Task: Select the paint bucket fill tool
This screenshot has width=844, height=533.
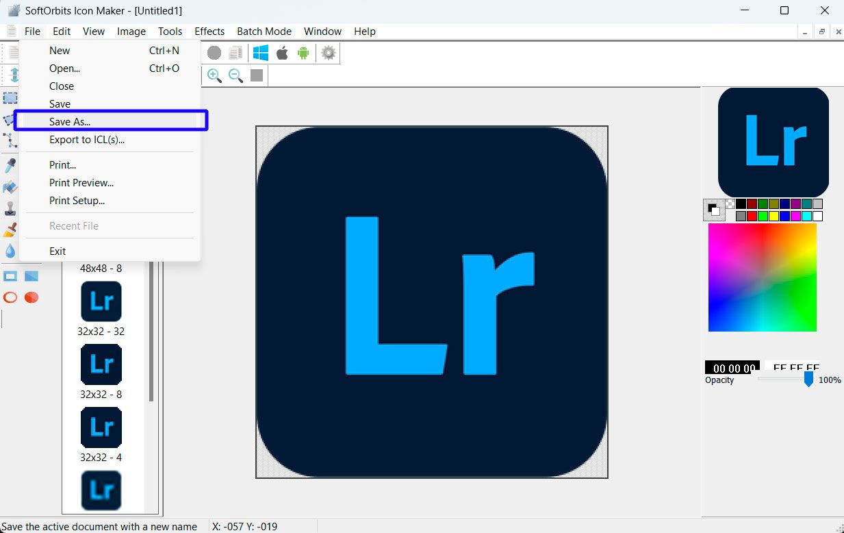Action: click(10, 187)
